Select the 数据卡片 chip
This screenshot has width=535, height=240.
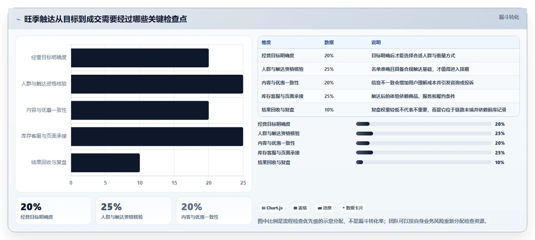(x=353, y=208)
